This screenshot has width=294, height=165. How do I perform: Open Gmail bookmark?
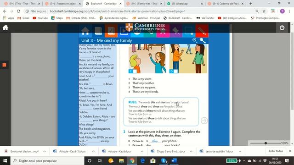(x=23, y=18)
